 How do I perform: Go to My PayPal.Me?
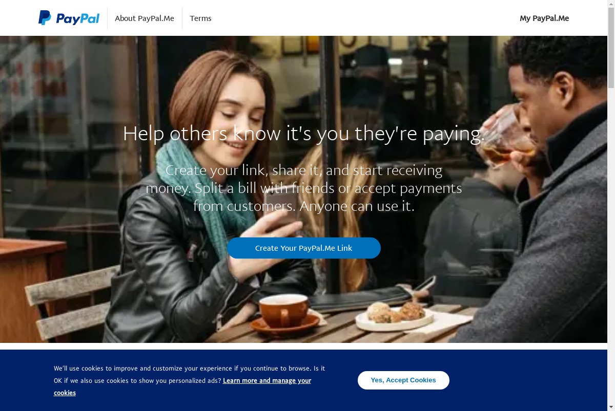(544, 18)
